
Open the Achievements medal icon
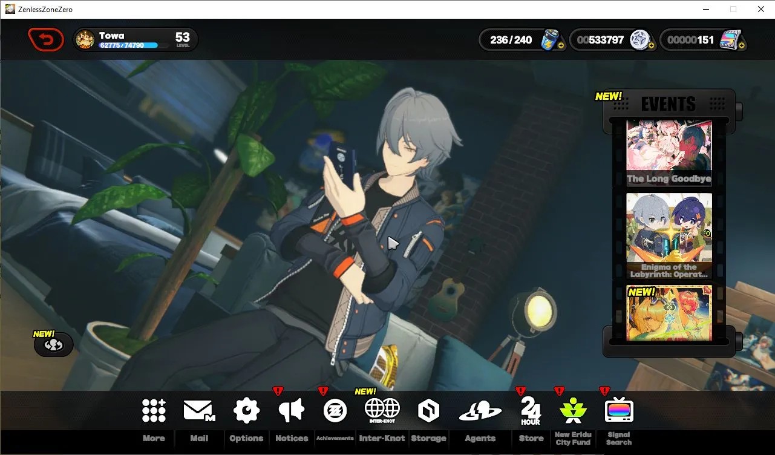tap(334, 410)
